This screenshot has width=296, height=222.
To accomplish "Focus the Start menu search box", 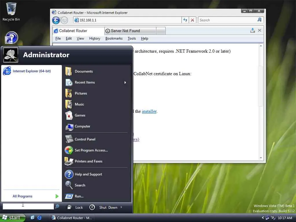I will (x=28, y=206).
